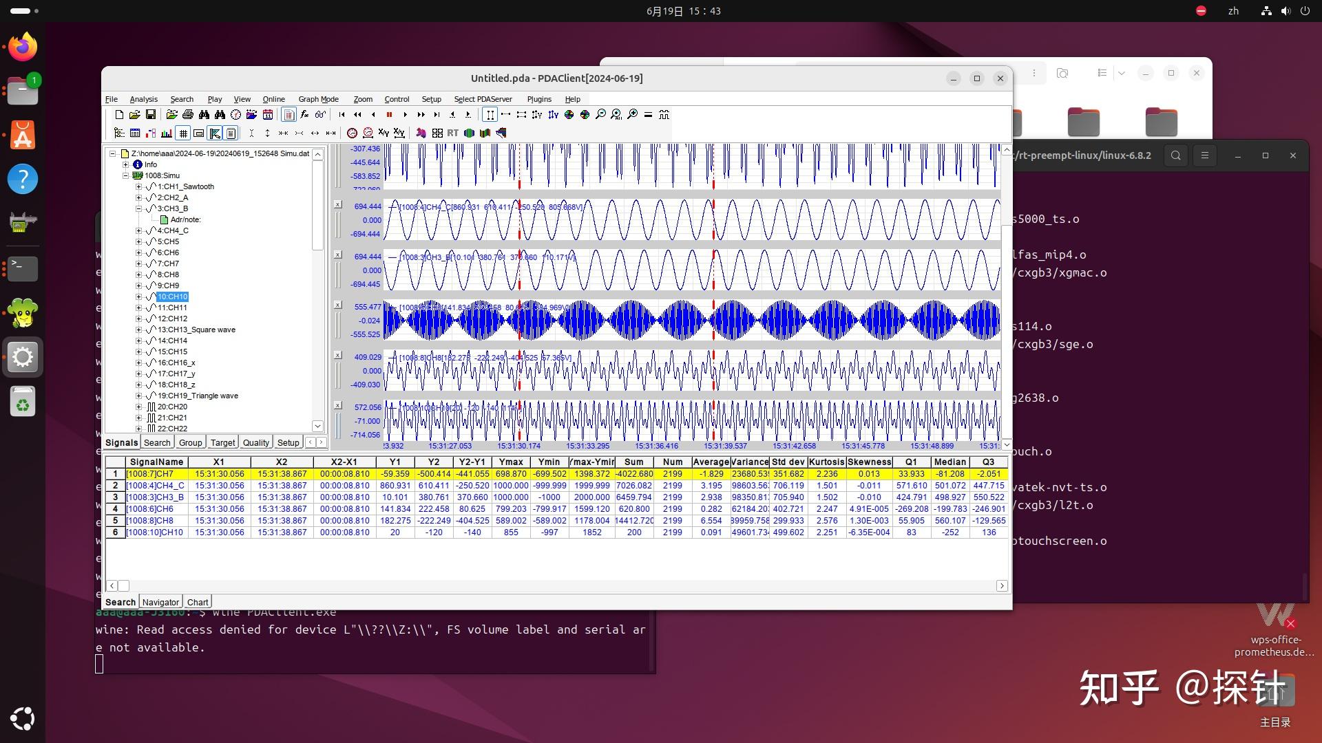This screenshot has height=743, width=1322.
Task: Select the 13:CH13_Square wave signal
Action: (196, 330)
